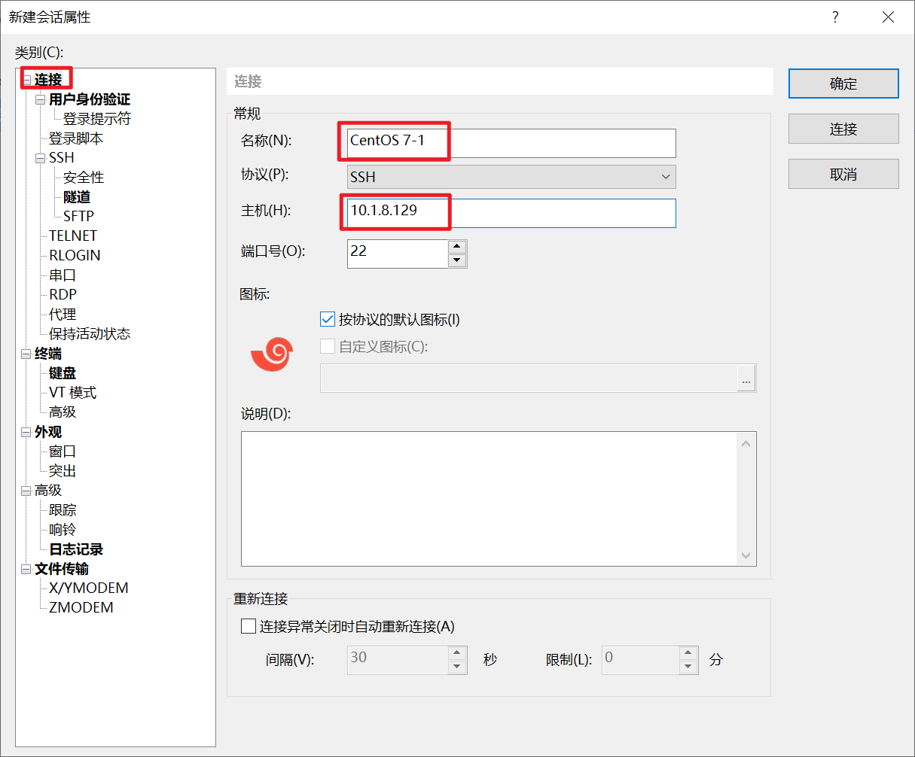Select 保持活动状态 in the tree
Screen dimensions: 915x757
[90, 334]
